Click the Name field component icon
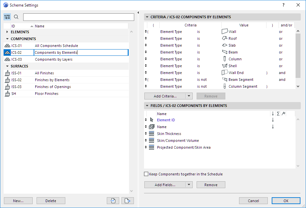306x208 pixels. [x=152, y=127]
